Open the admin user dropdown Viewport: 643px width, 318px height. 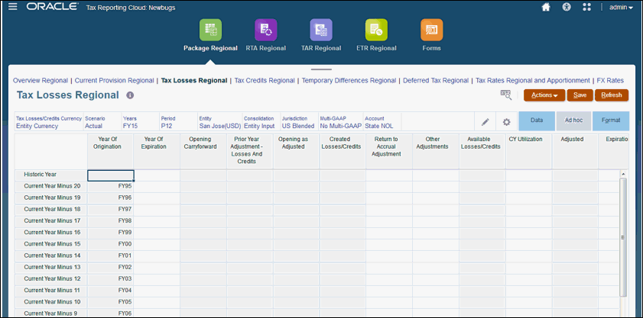click(x=621, y=8)
